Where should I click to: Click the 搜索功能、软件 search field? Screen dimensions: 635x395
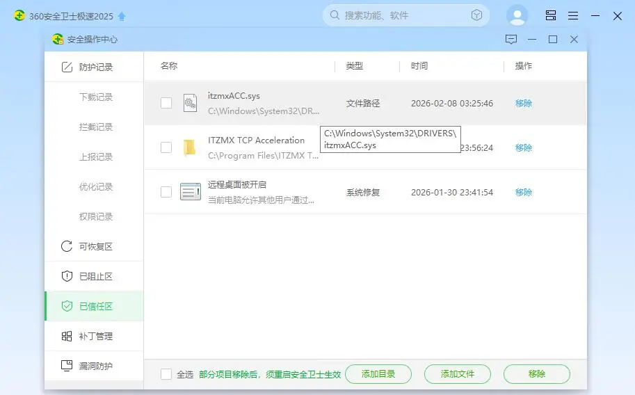coord(403,15)
